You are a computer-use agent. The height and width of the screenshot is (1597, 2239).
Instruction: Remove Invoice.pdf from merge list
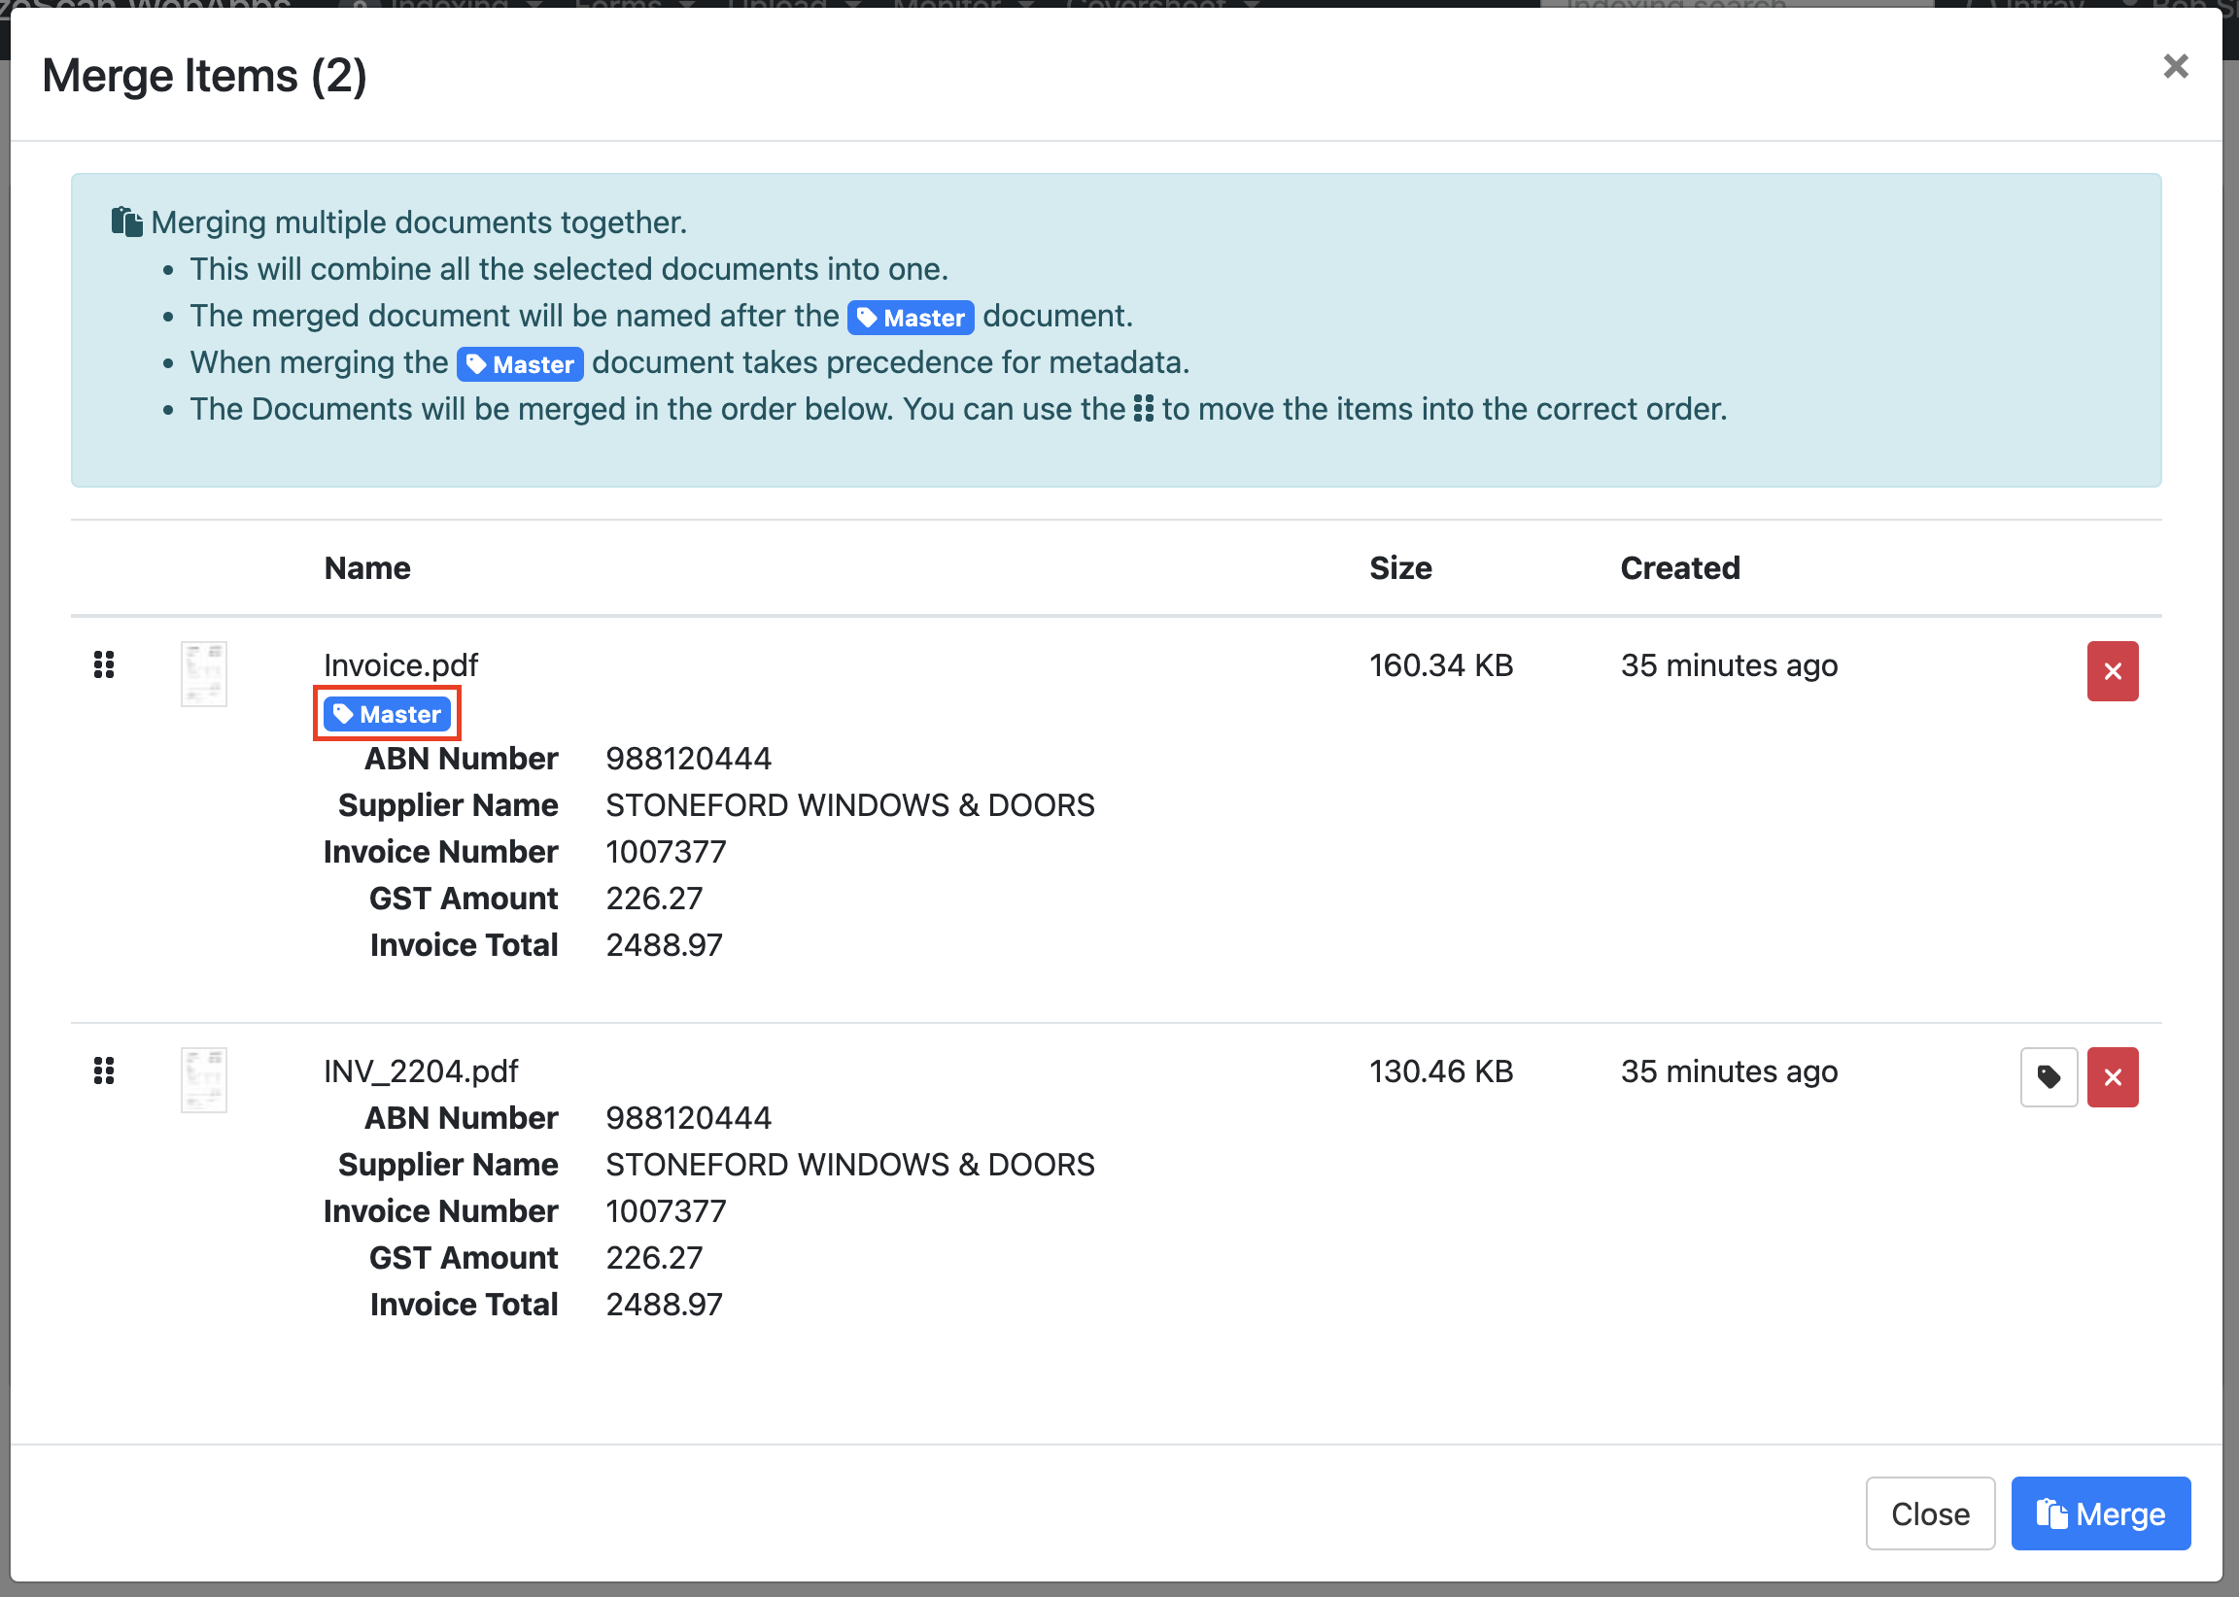(2112, 671)
